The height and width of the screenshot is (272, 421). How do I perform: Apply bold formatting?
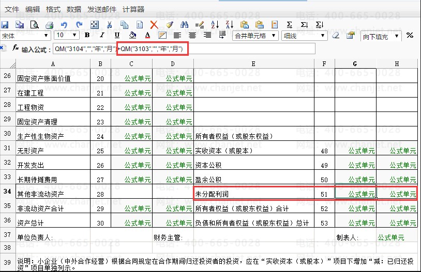(x=87, y=35)
